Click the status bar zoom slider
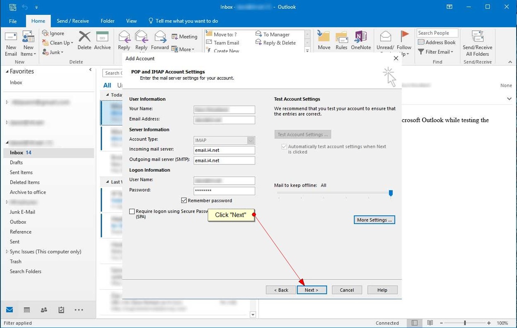 pyautogui.click(x=465, y=323)
